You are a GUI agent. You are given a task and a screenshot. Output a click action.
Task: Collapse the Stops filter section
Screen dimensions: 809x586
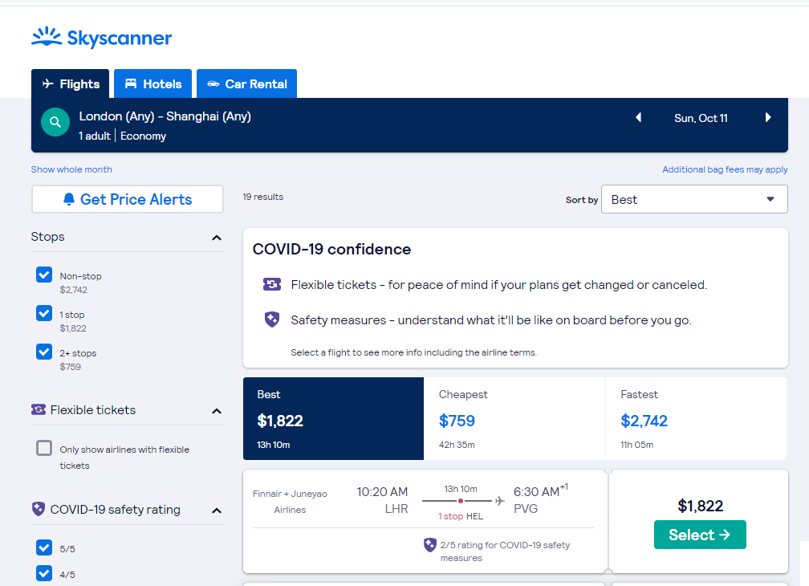coord(217,238)
